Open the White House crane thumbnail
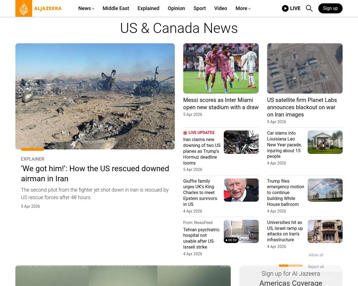The width and height of the screenshot is (358, 286). tap(325, 190)
